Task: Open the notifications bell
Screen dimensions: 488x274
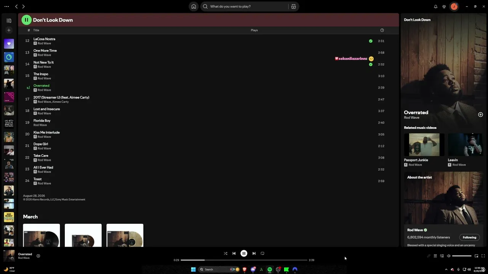Action: [x=436, y=6]
